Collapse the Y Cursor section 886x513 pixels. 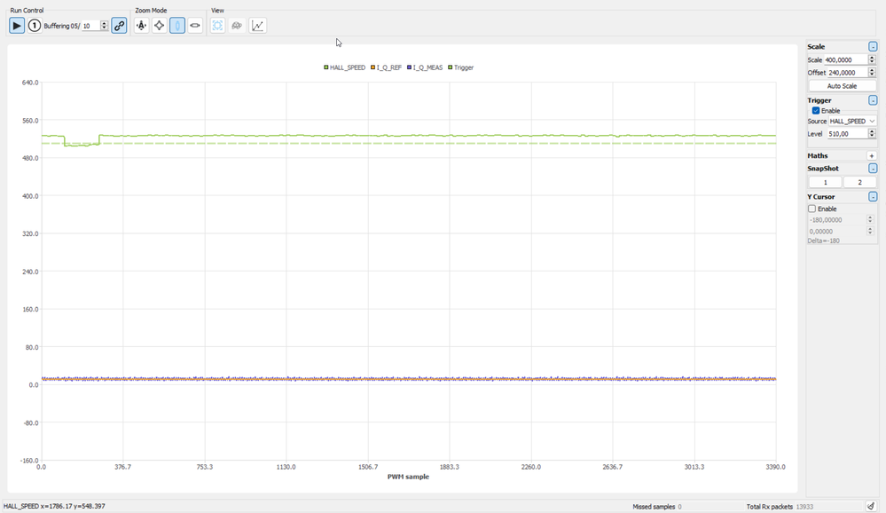[x=873, y=197]
